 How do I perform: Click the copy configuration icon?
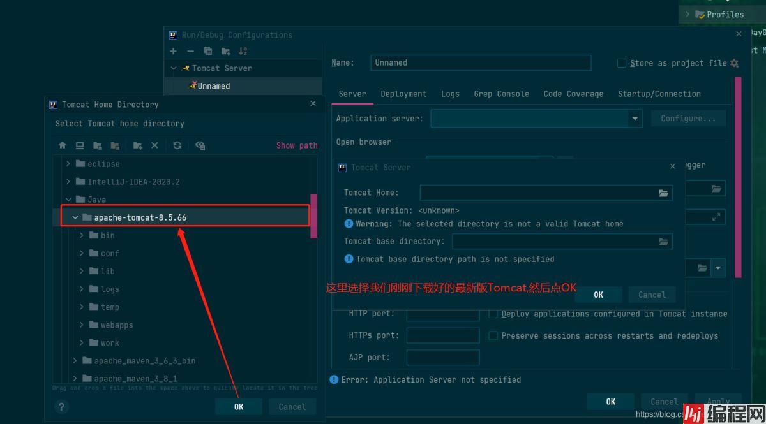(207, 51)
